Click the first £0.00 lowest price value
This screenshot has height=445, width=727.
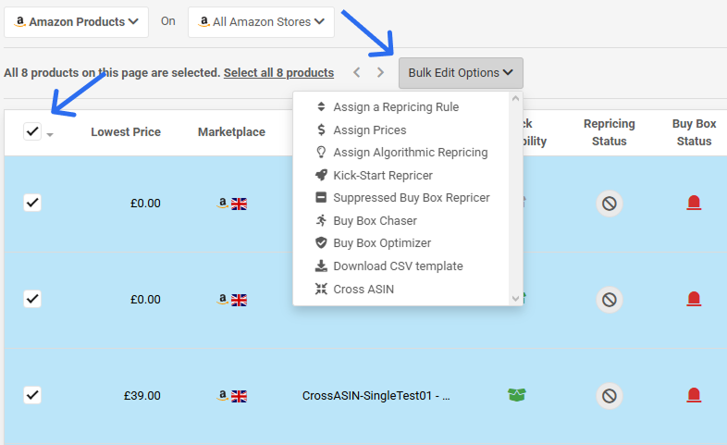point(145,203)
